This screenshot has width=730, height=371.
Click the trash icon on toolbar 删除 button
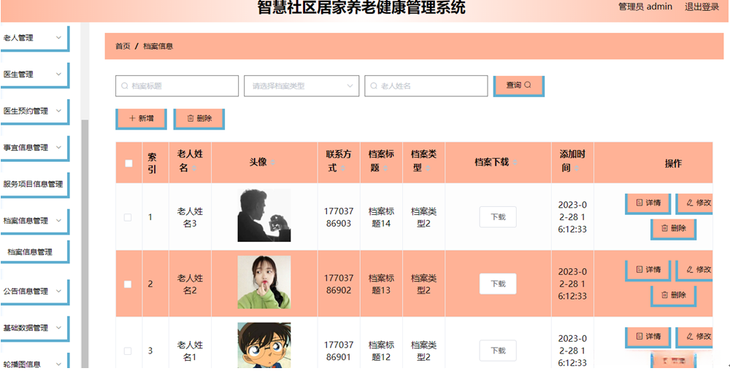(x=191, y=119)
